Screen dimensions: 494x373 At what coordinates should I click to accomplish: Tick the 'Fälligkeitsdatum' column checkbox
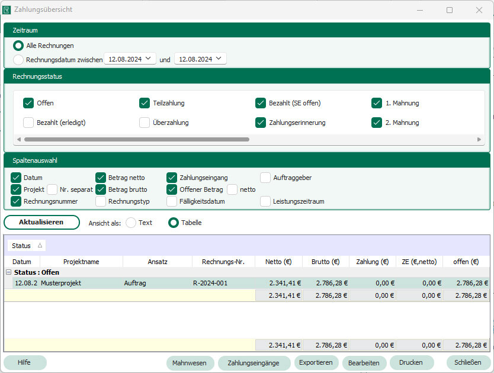172,201
